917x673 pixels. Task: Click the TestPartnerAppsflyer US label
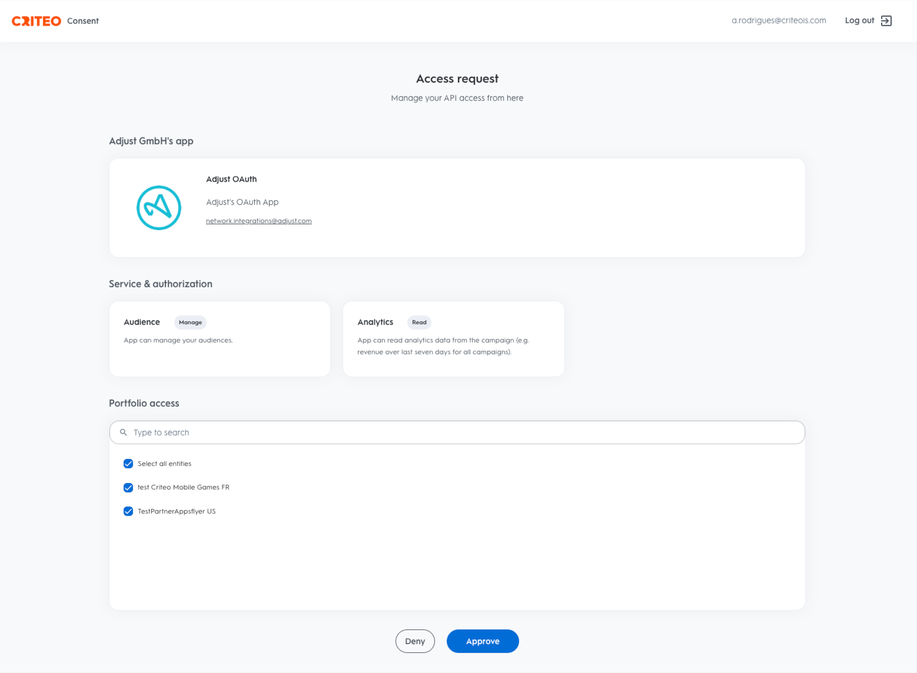click(x=177, y=511)
